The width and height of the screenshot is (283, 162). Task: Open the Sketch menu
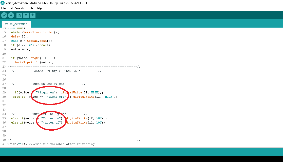tap(19, 8)
